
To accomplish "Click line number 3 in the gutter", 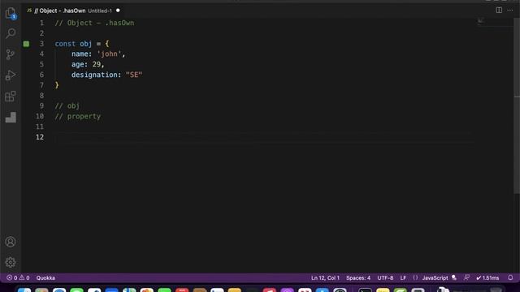I will click(41, 44).
